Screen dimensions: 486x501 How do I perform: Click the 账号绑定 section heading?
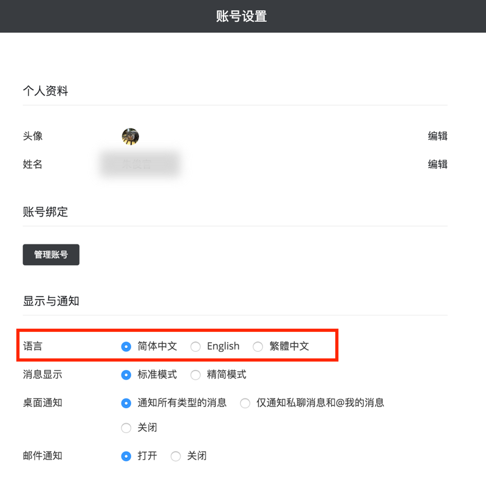46,212
